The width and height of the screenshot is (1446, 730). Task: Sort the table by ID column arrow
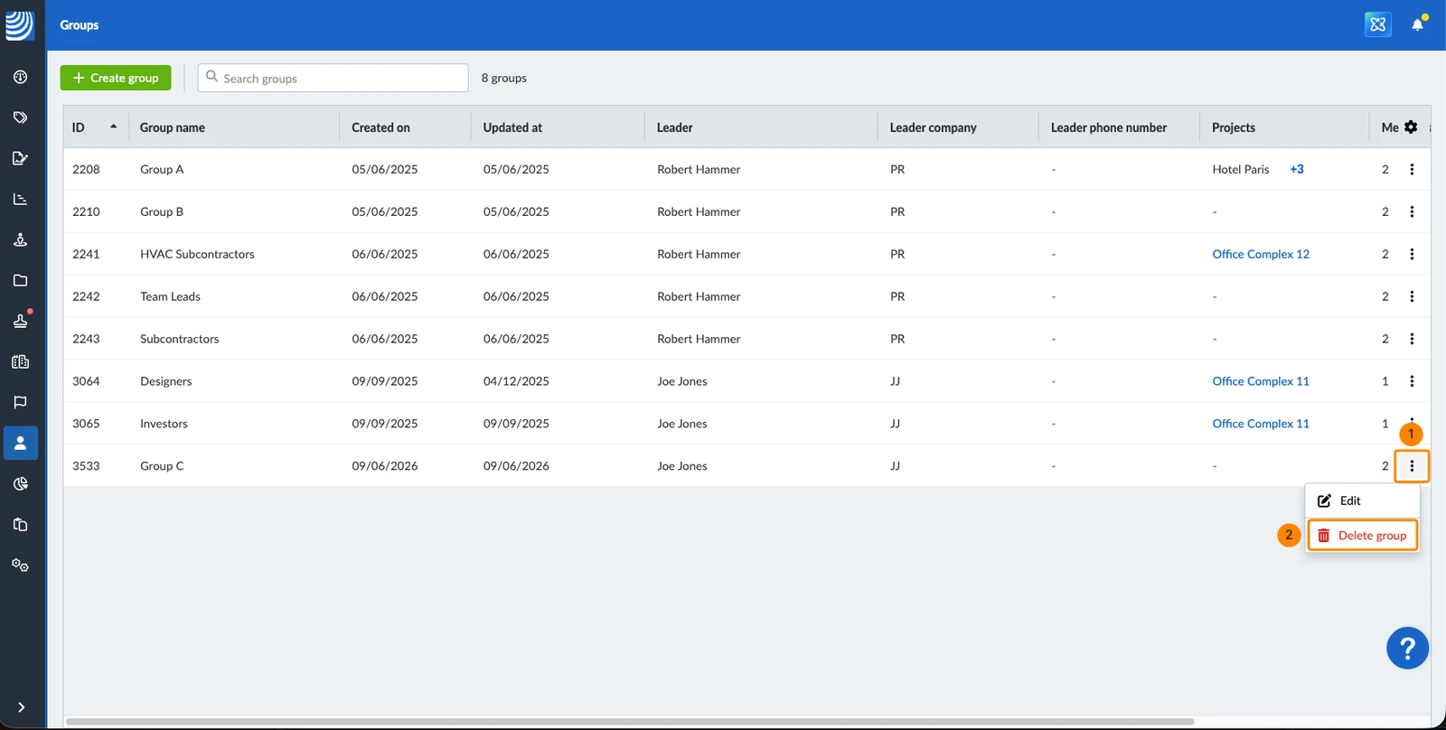[113, 126]
